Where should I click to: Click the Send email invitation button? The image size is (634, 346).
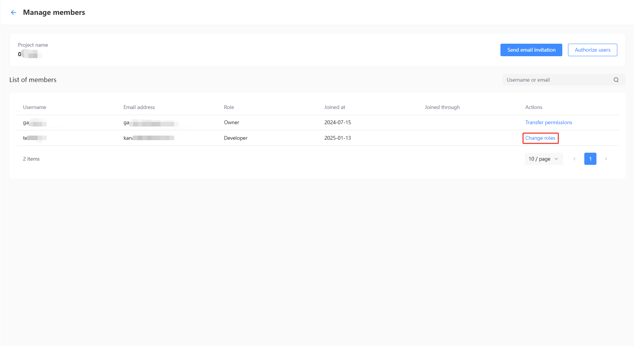pos(531,50)
